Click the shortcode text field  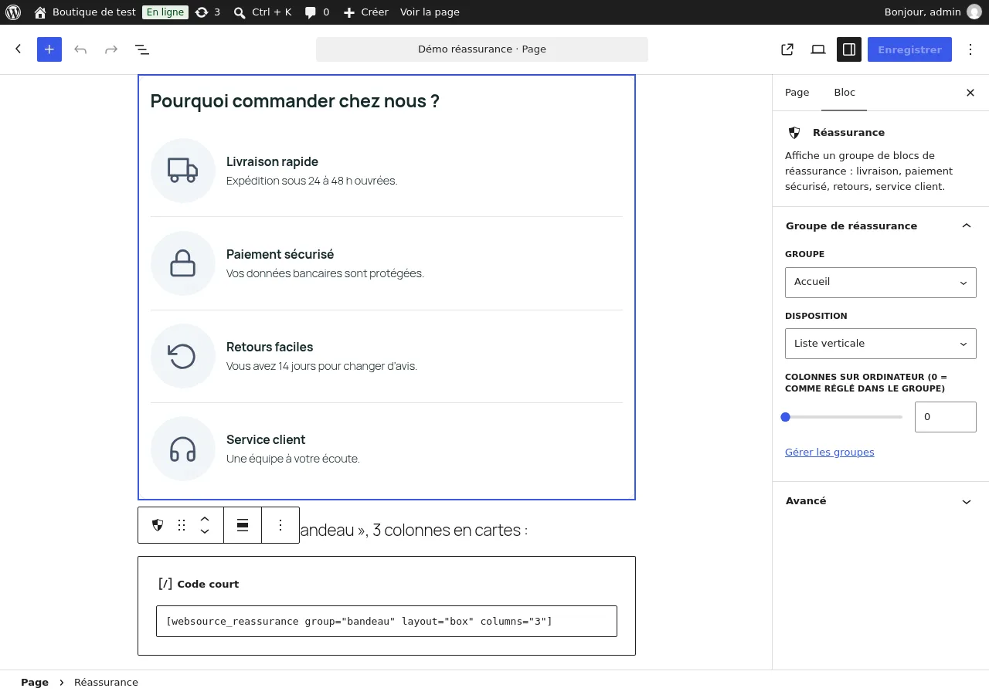[386, 622]
